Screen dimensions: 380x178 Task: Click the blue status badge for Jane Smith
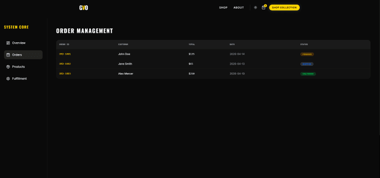click(307, 64)
